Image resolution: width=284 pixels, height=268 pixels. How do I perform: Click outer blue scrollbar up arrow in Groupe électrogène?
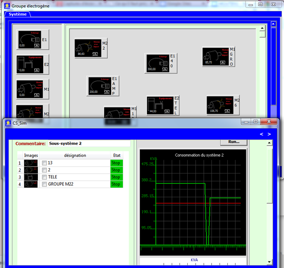[274, 24]
